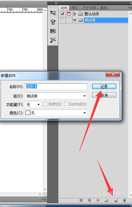Open the 功能键(F) dropdown
This screenshot has height=207, width=132.
point(33,105)
